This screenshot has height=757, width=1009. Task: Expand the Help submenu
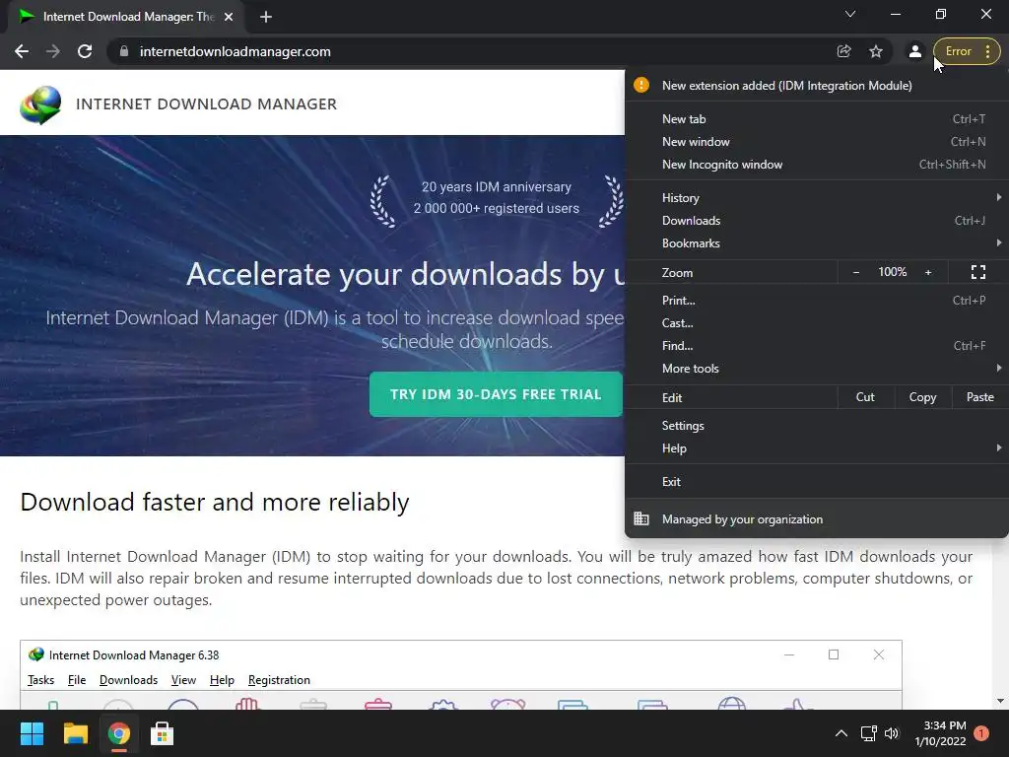tap(817, 448)
